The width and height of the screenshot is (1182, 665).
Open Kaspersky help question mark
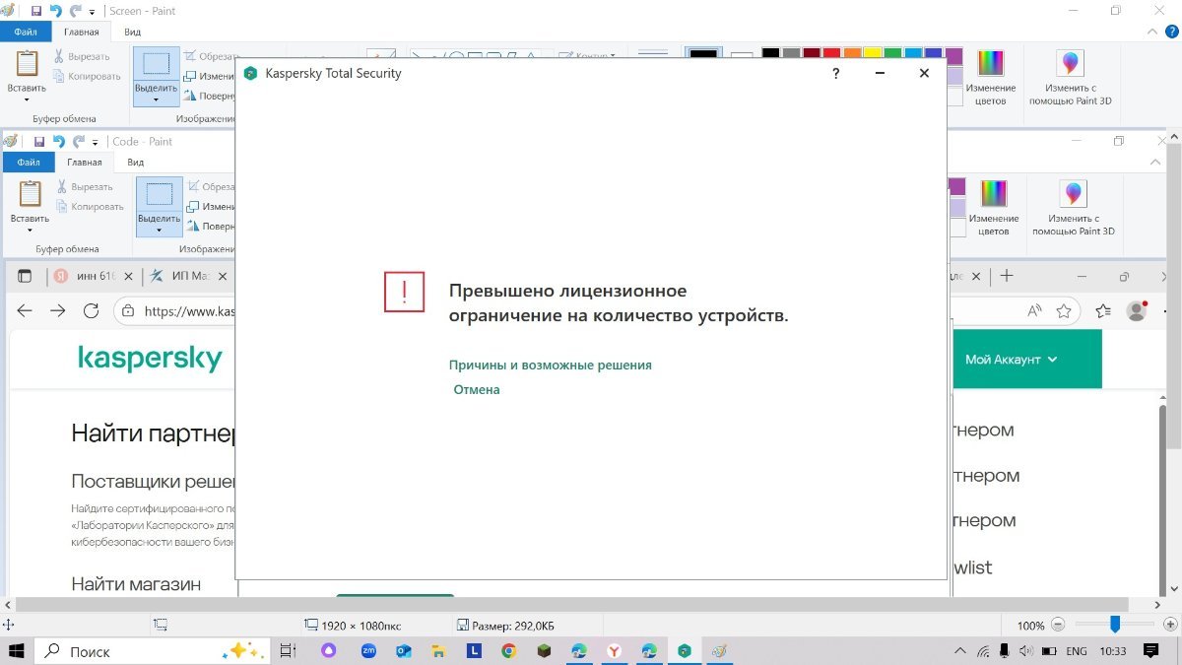pyautogui.click(x=835, y=73)
